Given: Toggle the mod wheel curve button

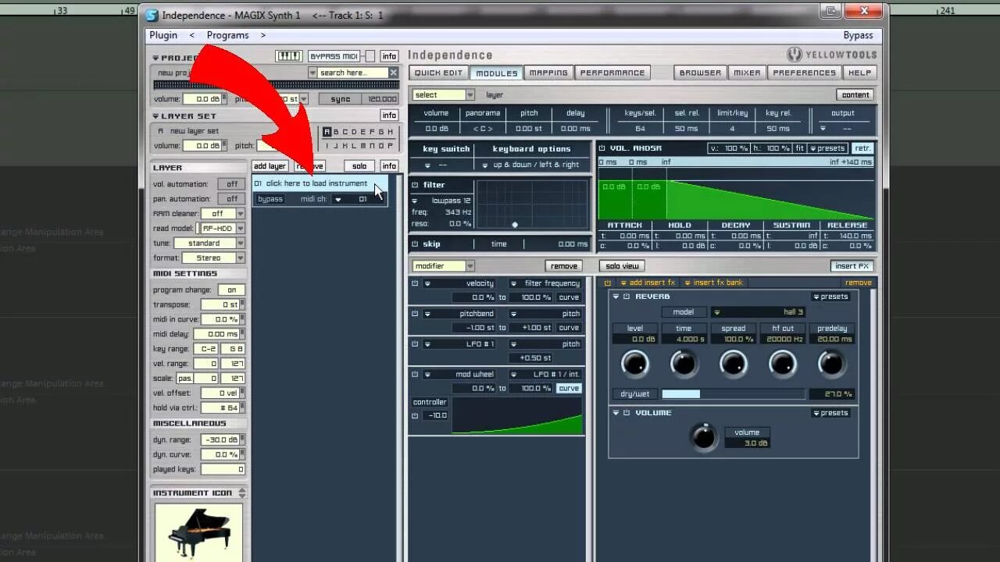Looking at the screenshot, I should [x=569, y=388].
